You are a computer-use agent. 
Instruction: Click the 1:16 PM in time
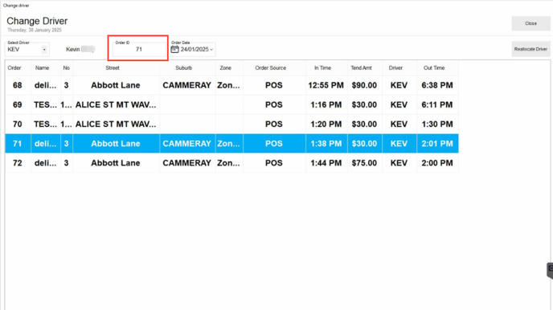tap(326, 104)
